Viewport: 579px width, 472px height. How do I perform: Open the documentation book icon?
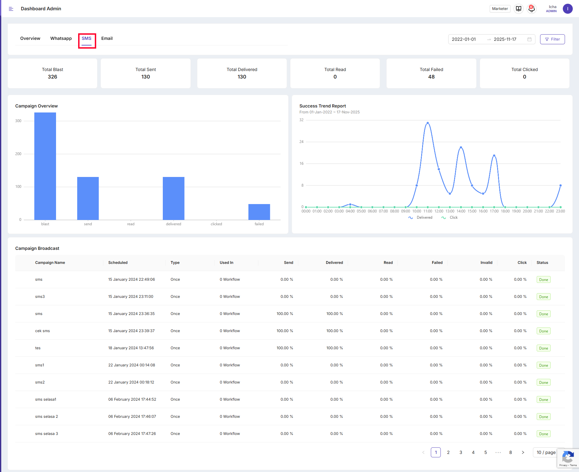click(519, 9)
